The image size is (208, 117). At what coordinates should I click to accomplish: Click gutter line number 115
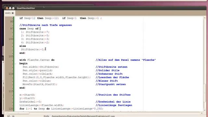tap(11, 91)
